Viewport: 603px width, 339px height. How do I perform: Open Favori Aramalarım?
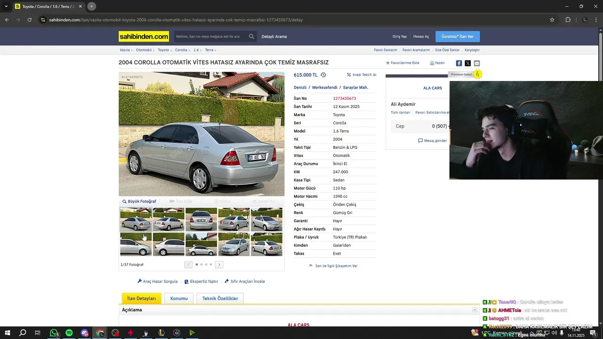416,50
